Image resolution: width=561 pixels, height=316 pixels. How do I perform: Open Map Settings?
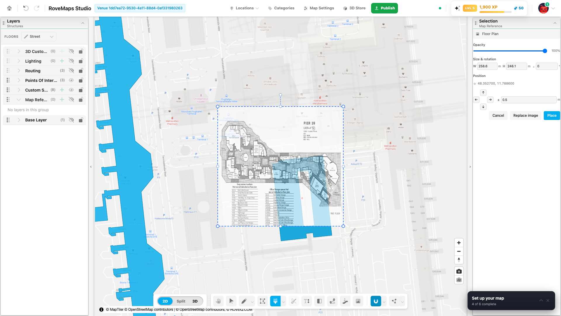319,8
